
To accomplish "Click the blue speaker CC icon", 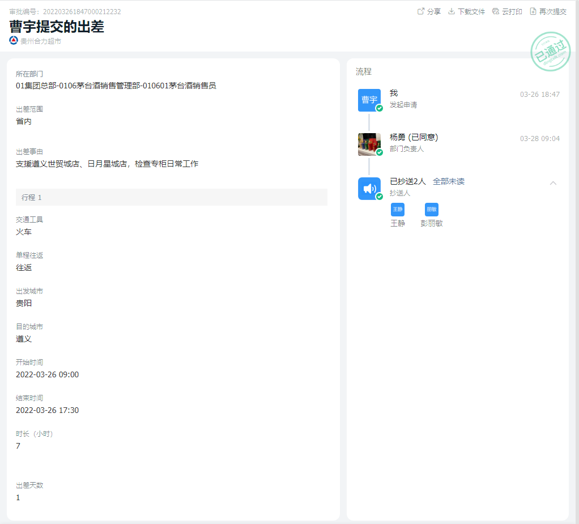I will 369,189.
